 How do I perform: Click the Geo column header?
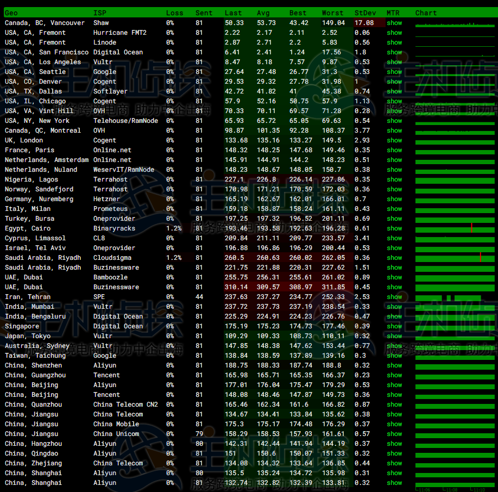point(11,13)
